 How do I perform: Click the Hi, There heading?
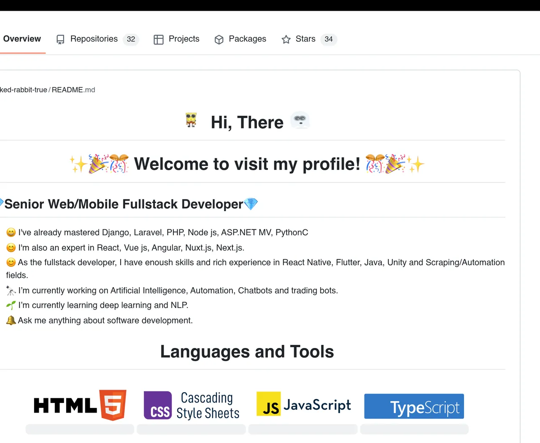click(x=247, y=122)
